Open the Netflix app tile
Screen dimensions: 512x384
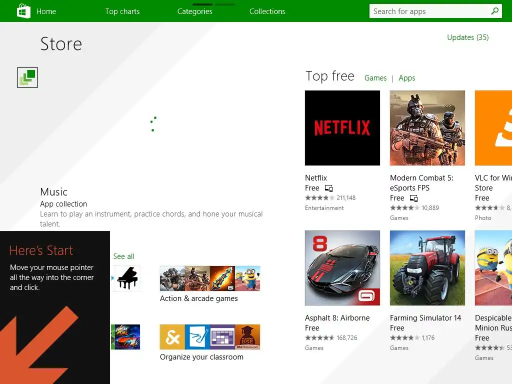(342, 128)
